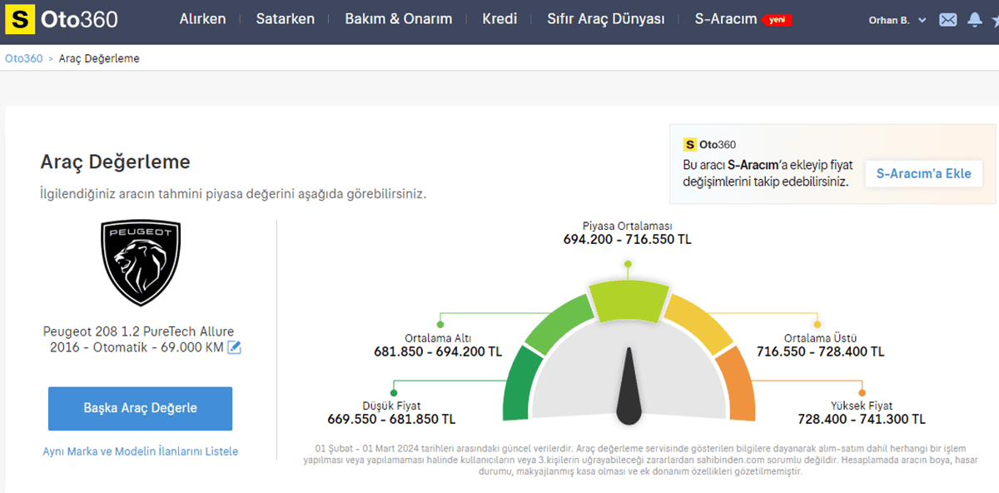Open the messages envelope icon

[947, 18]
